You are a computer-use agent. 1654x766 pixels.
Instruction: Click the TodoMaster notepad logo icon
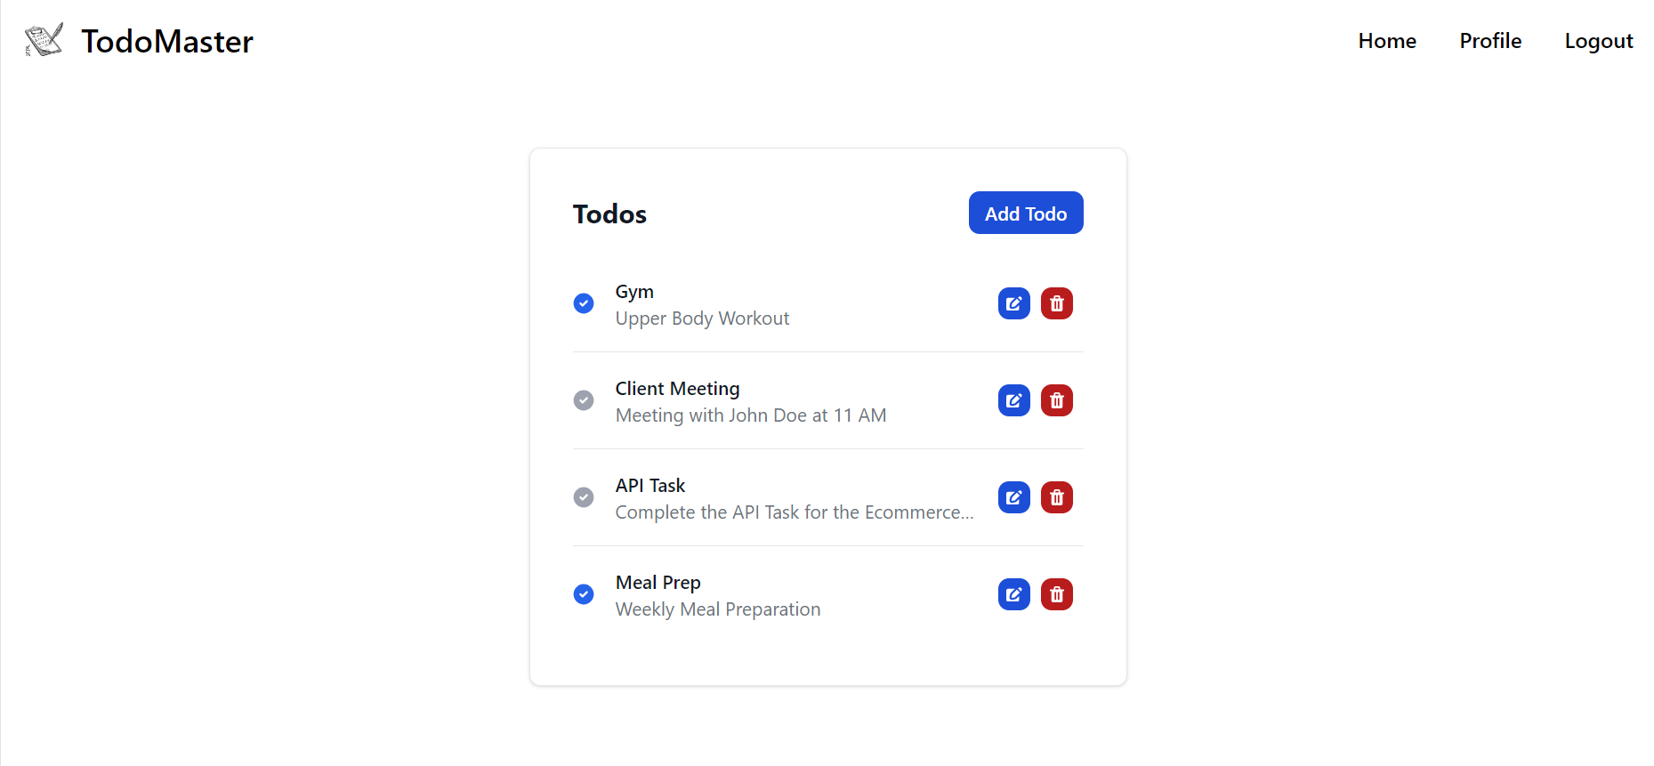pos(44,40)
